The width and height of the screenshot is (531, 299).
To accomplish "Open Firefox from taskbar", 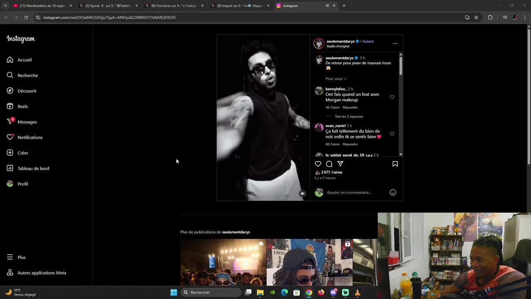I will pos(321,292).
